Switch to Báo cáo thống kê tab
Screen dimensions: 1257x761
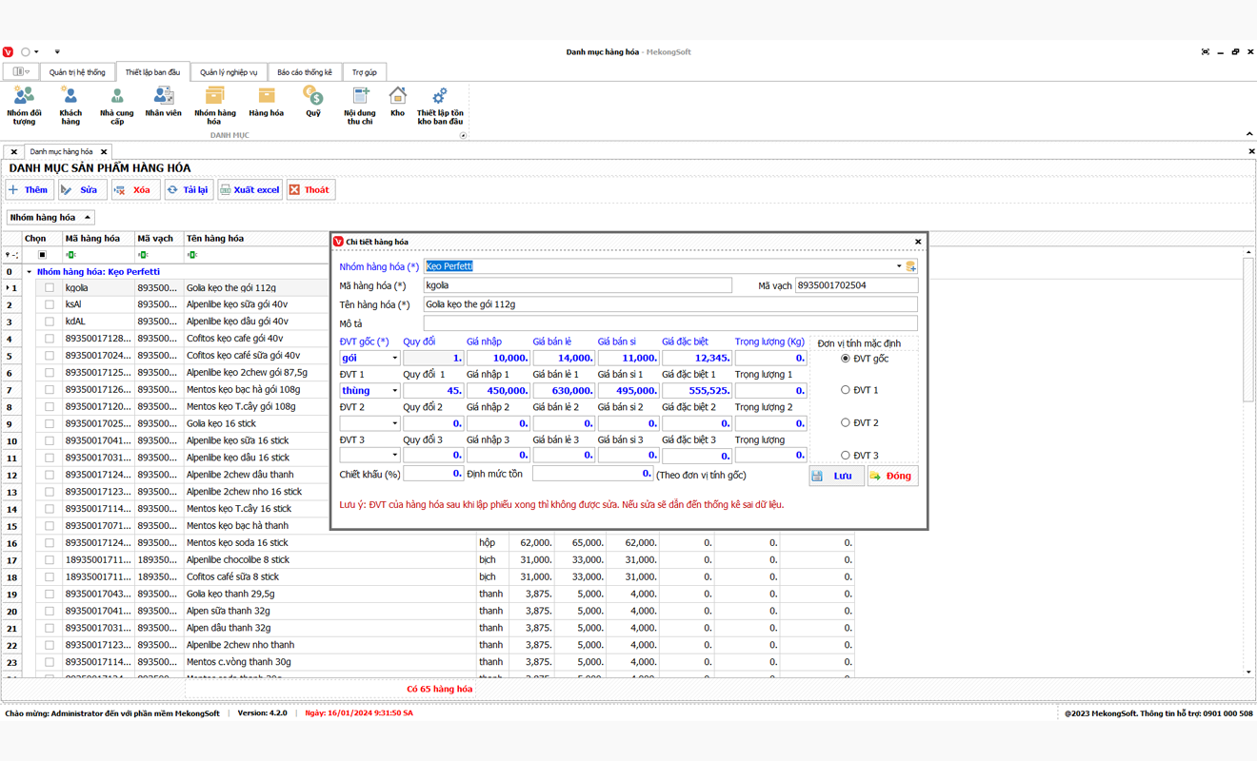click(x=305, y=72)
